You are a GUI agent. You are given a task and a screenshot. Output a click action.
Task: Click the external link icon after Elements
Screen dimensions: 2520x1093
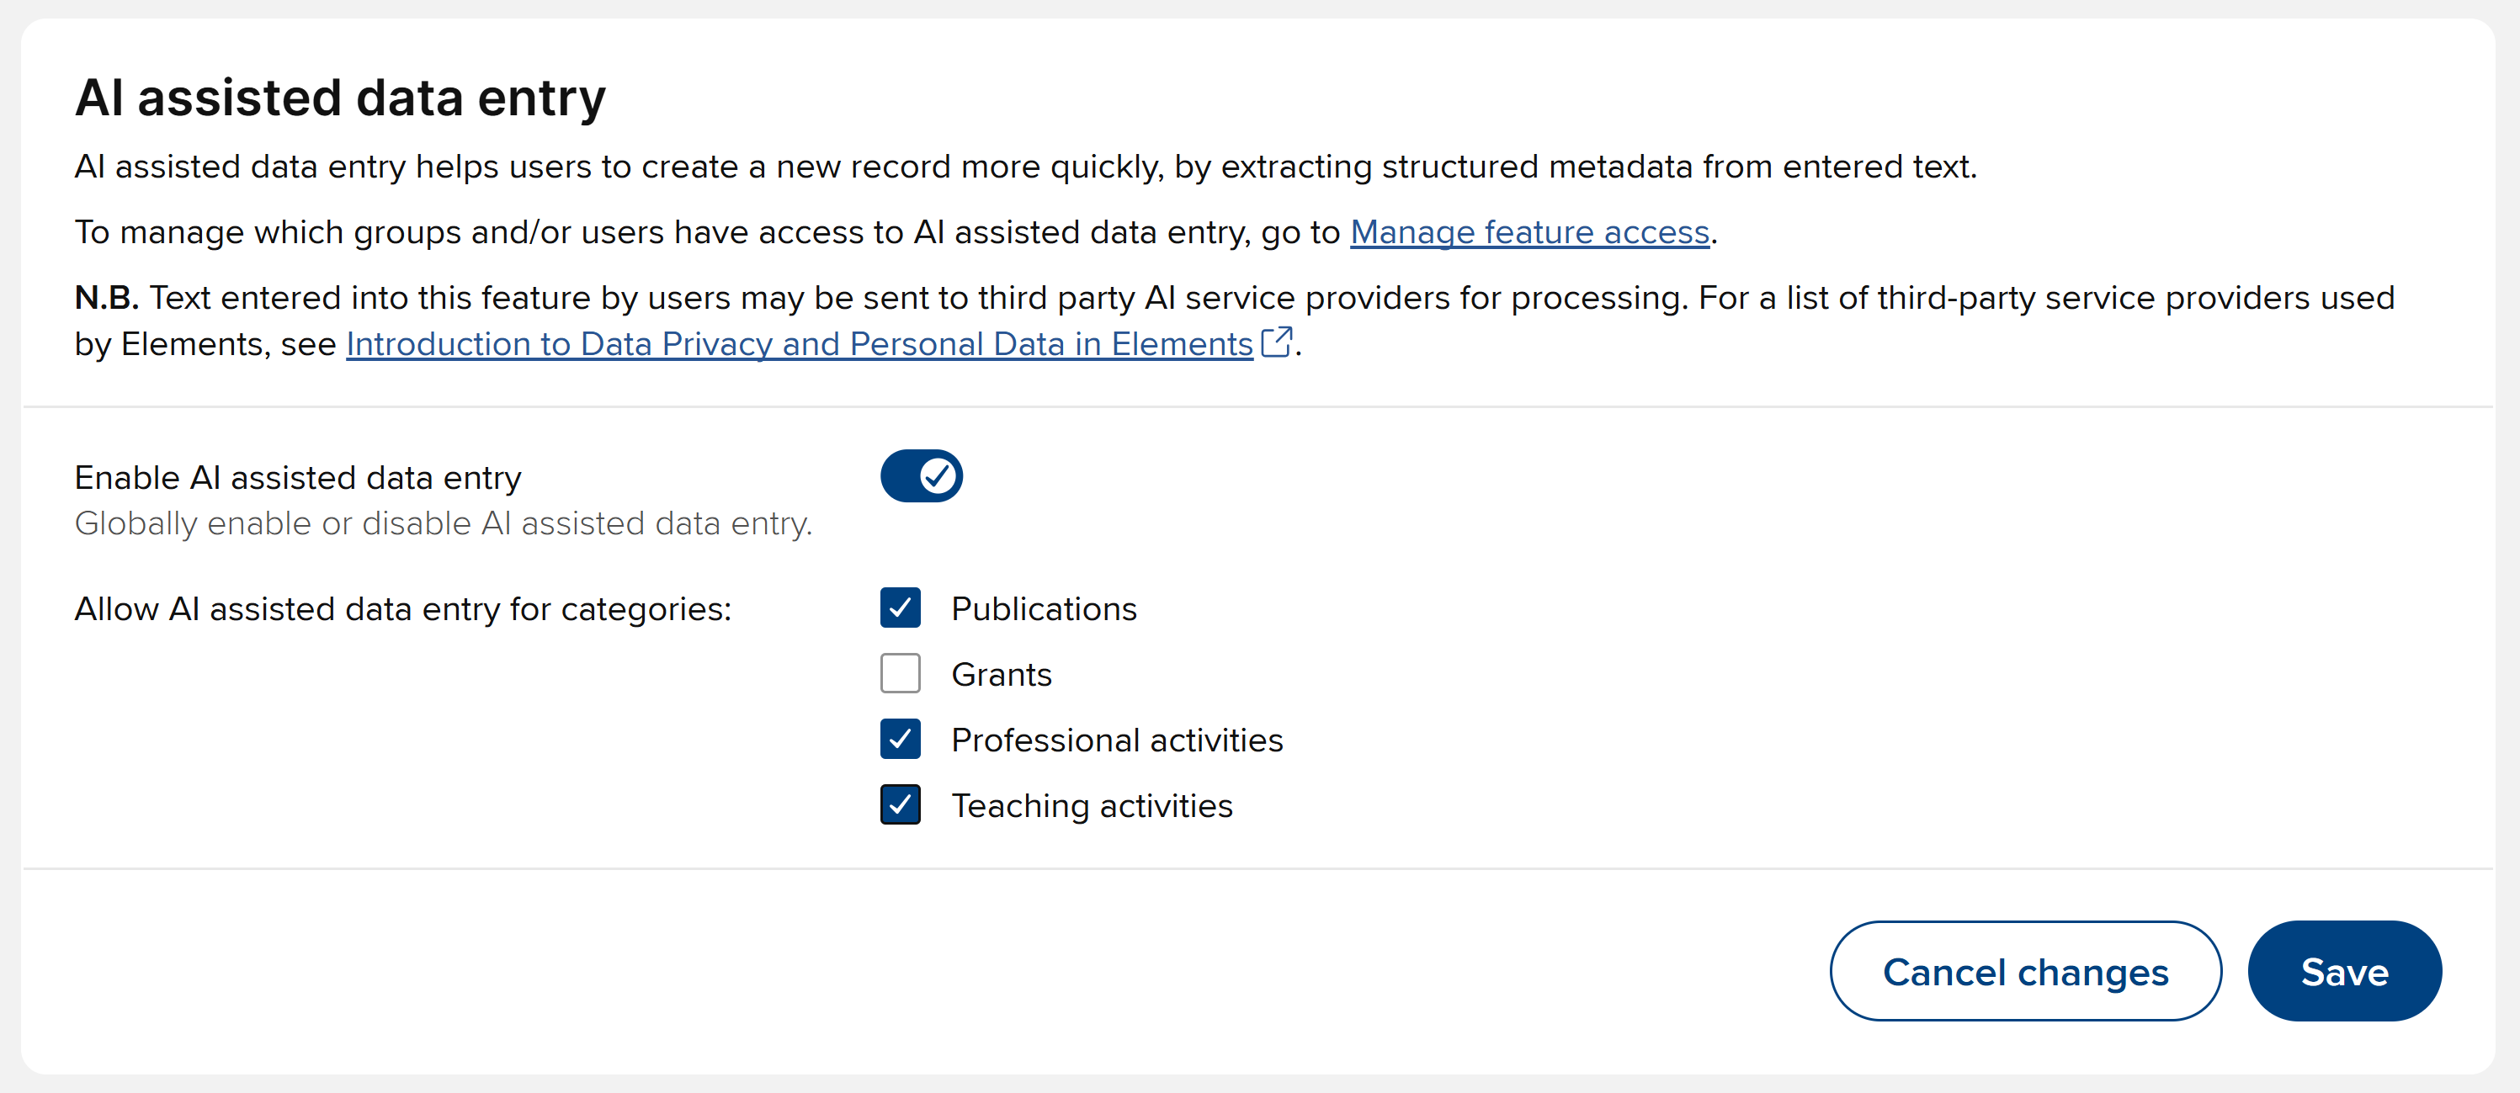pyautogui.click(x=1276, y=342)
